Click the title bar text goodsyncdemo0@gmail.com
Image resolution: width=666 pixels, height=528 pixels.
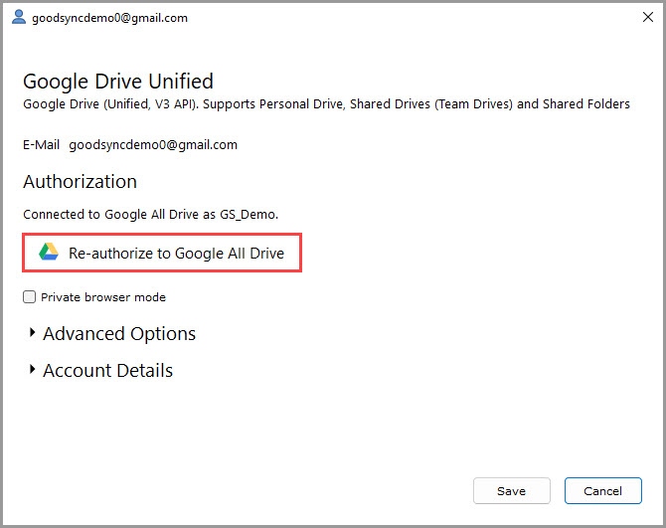pyautogui.click(x=109, y=18)
